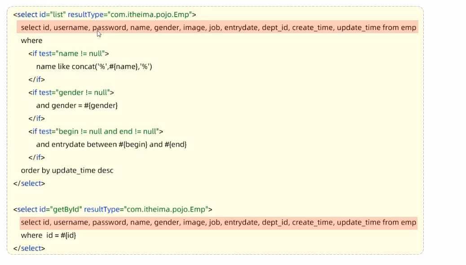The width and height of the screenshot is (466, 265).
Task: Click the opening select tag with id "getById"
Action: [x=113, y=209]
